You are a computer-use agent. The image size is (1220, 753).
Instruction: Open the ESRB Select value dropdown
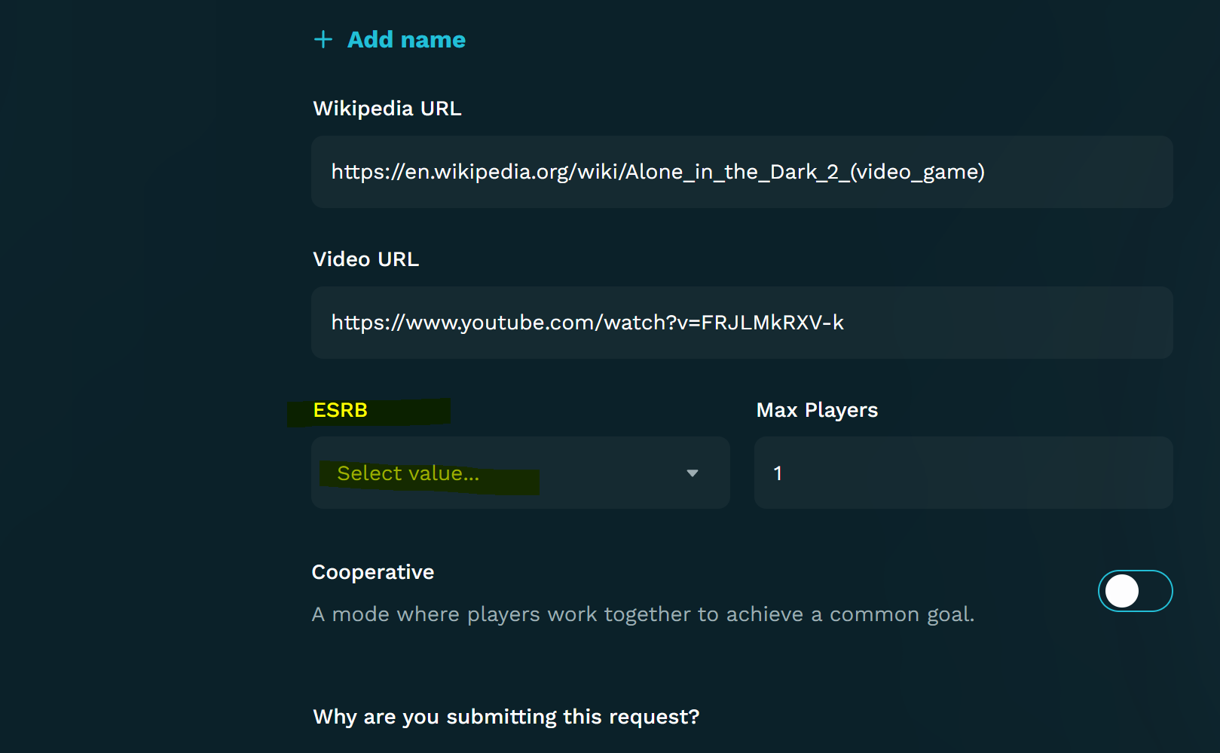coord(520,473)
